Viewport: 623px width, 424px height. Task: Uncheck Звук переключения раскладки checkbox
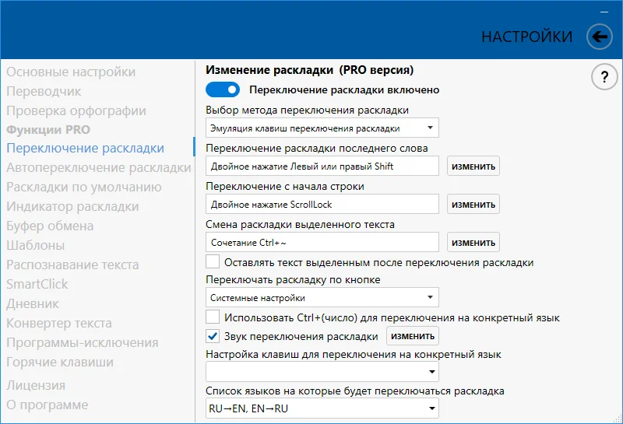coord(213,336)
